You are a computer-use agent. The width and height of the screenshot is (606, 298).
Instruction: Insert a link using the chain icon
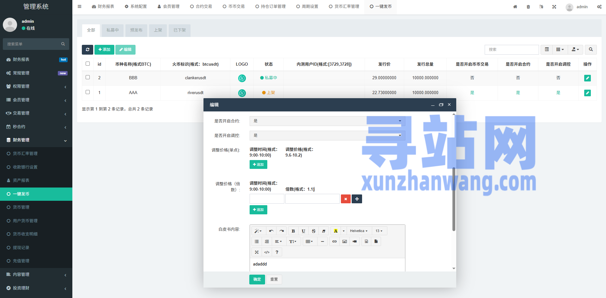pos(334,241)
